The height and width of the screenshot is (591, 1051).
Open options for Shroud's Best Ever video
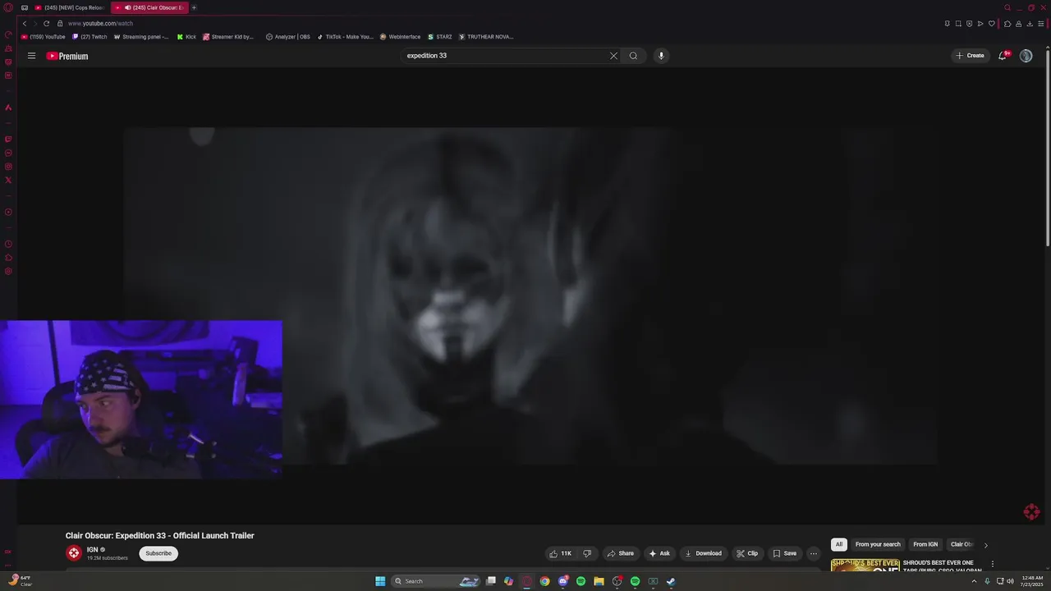pos(992,564)
